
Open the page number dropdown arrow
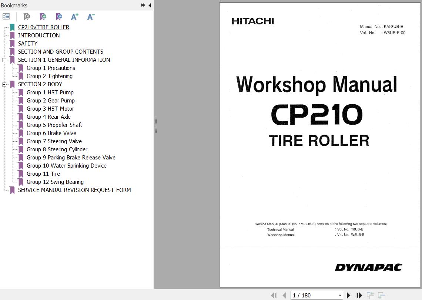coord(340,296)
